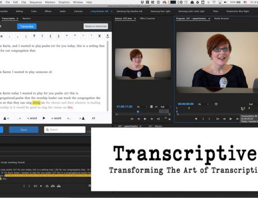
Task: Insert a semicolon from punctuation toolbar
Action: point(26,36)
